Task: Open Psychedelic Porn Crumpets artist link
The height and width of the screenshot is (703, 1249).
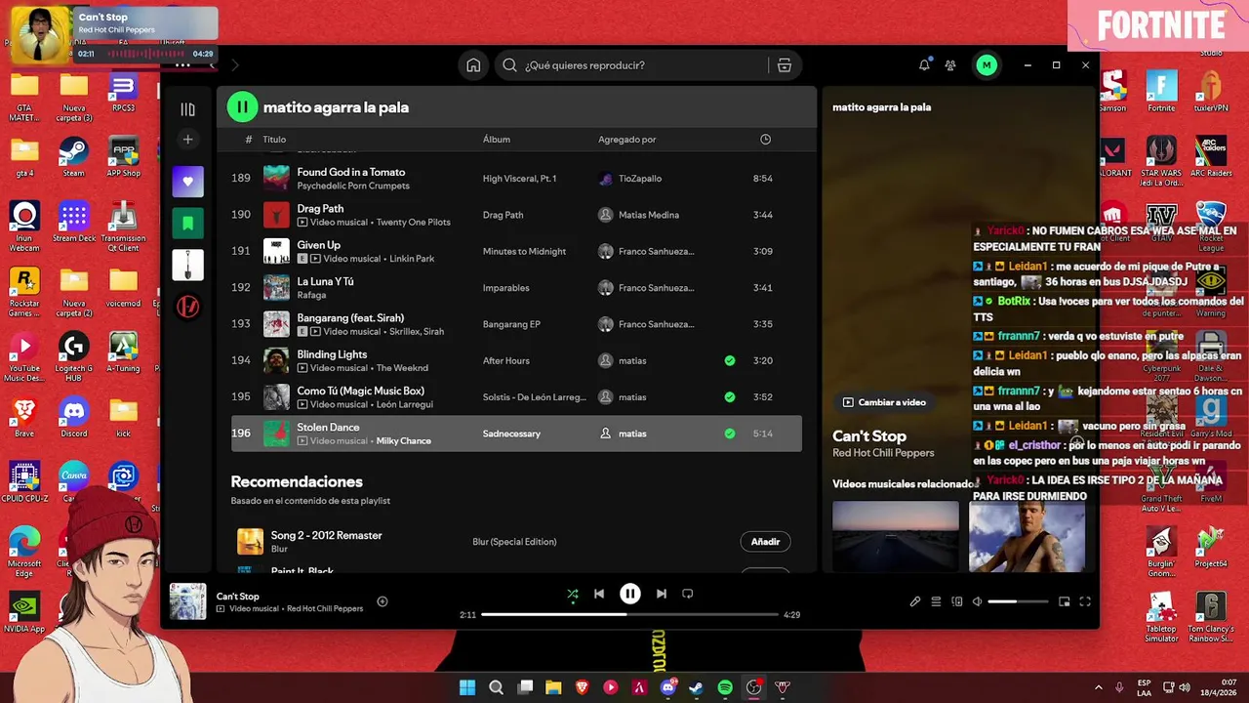Action: pos(353,186)
